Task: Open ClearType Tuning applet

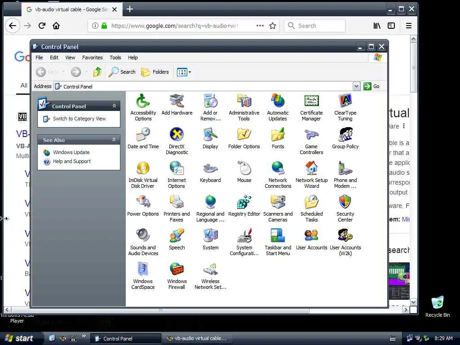Action: 345,107
